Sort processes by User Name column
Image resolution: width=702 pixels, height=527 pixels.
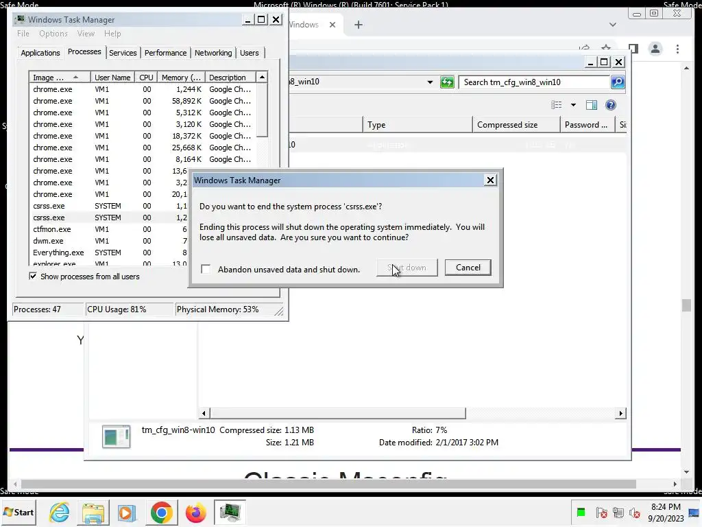pyautogui.click(x=113, y=78)
